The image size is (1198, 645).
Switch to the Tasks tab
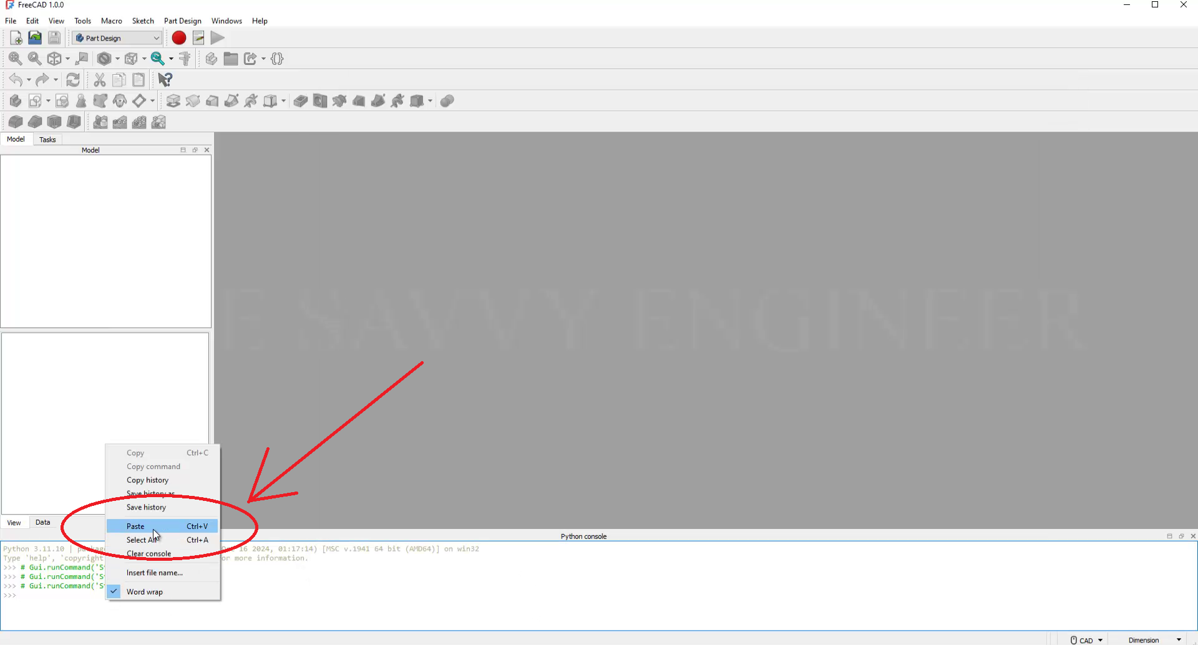(47, 140)
